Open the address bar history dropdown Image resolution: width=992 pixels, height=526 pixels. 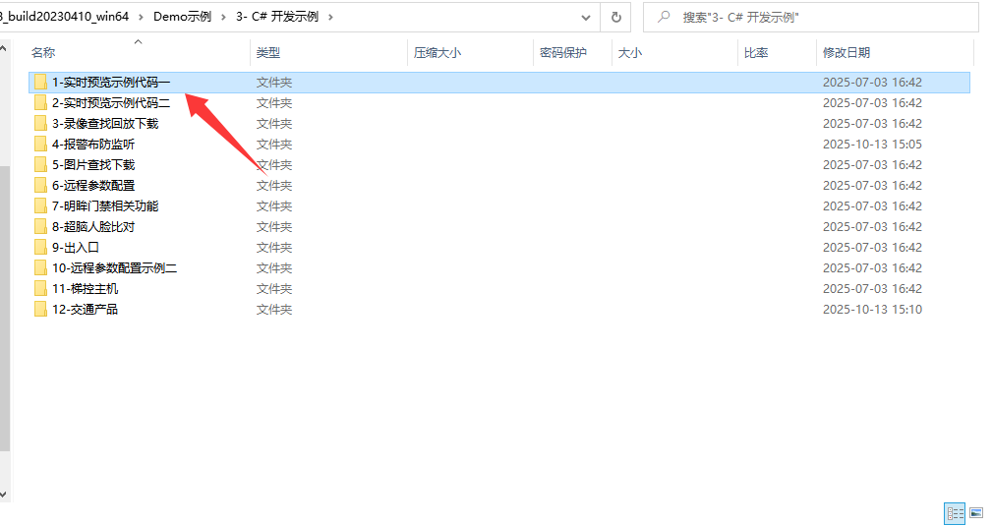point(586,17)
